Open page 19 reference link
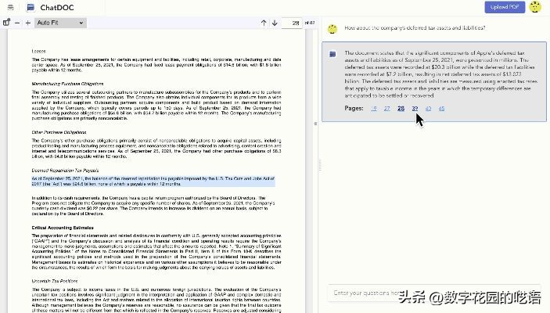550x313 pixels. click(x=373, y=109)
